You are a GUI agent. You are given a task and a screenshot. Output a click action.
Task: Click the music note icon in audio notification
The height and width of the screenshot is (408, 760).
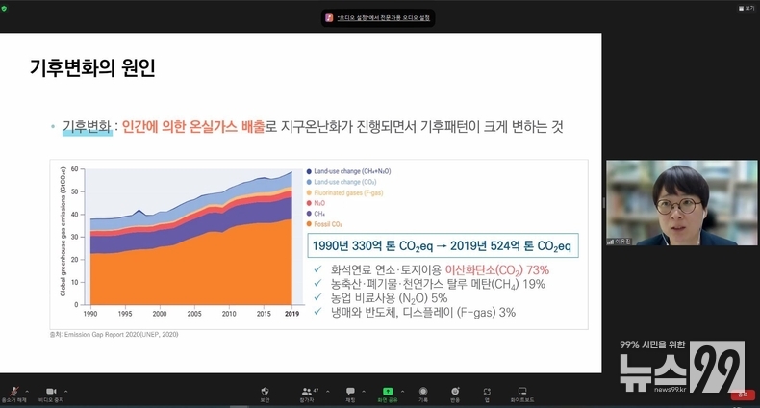(329, 18)
